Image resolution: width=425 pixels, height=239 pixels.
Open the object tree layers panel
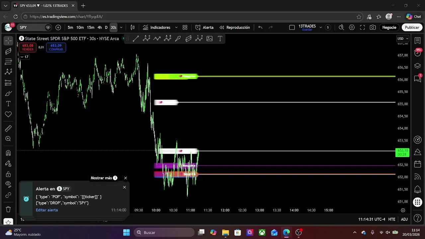click(x=418, y=66)
